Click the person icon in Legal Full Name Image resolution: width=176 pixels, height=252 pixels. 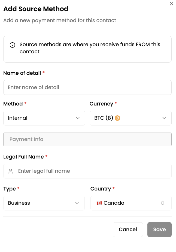pyautogui.click(x=11, y=171)
